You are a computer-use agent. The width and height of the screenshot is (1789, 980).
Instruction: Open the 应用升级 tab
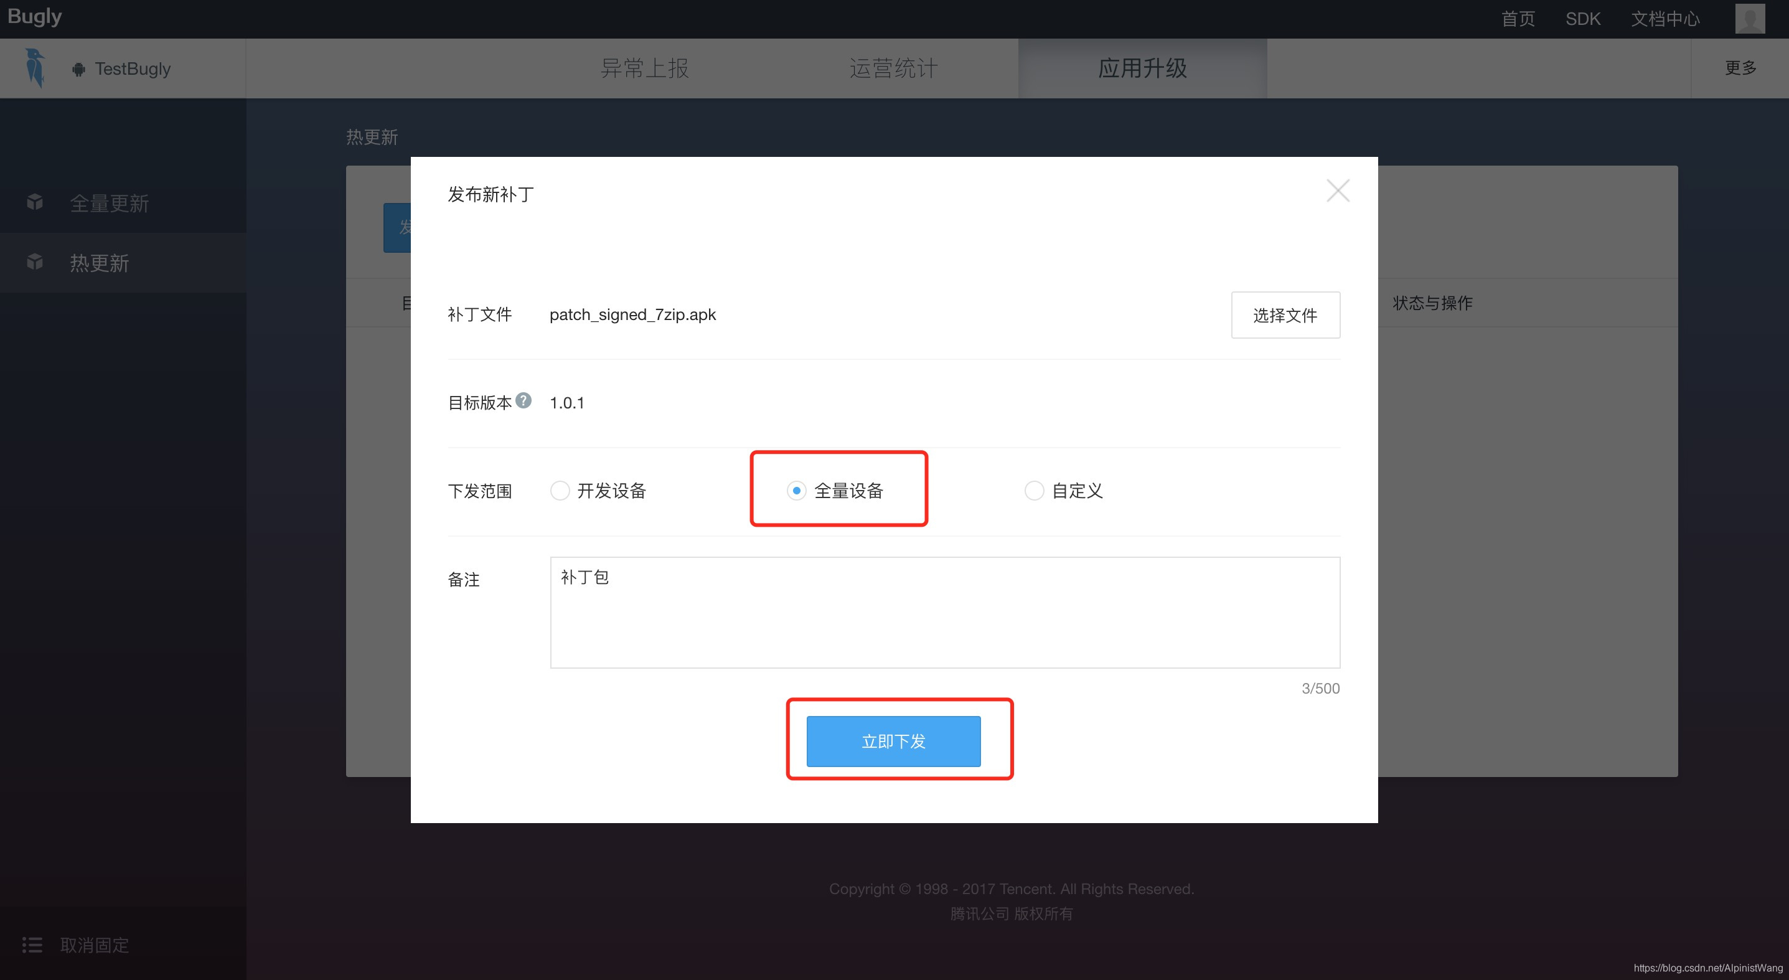pyautogui.click(x=1142, y=68)
